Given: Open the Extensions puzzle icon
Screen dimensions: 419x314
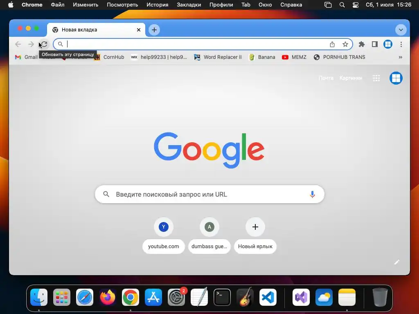Looking at the screenshot, I should (x=362, y=44).
